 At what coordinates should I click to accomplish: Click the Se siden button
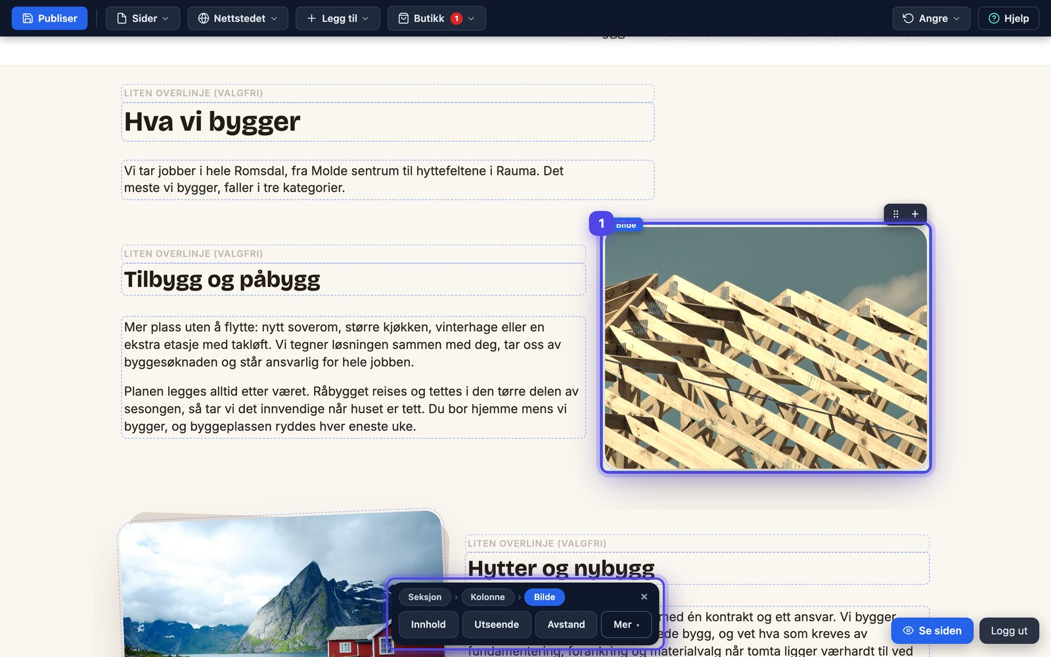[932, 631]
